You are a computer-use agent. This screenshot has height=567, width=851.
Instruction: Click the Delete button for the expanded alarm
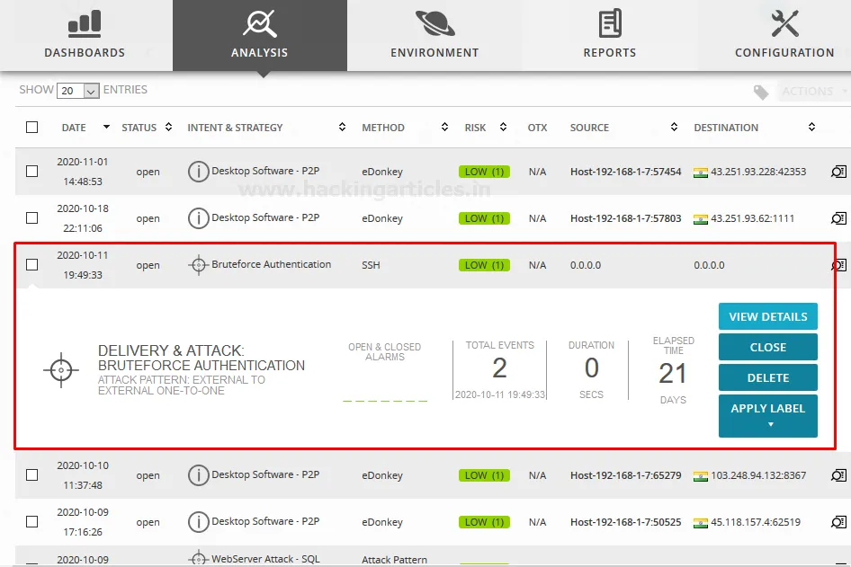click(767, 377)
